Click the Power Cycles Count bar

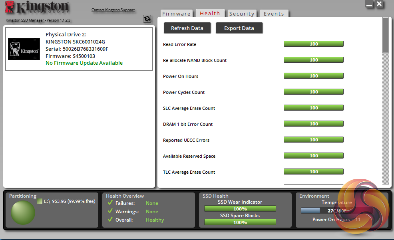click(x=314, y=92)
